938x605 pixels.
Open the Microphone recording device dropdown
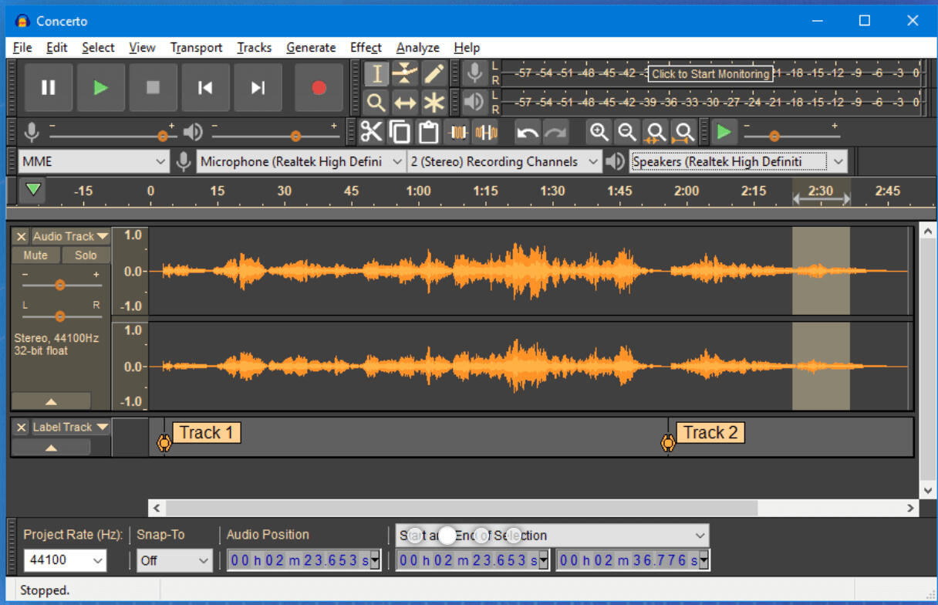[x=301, y=162]
